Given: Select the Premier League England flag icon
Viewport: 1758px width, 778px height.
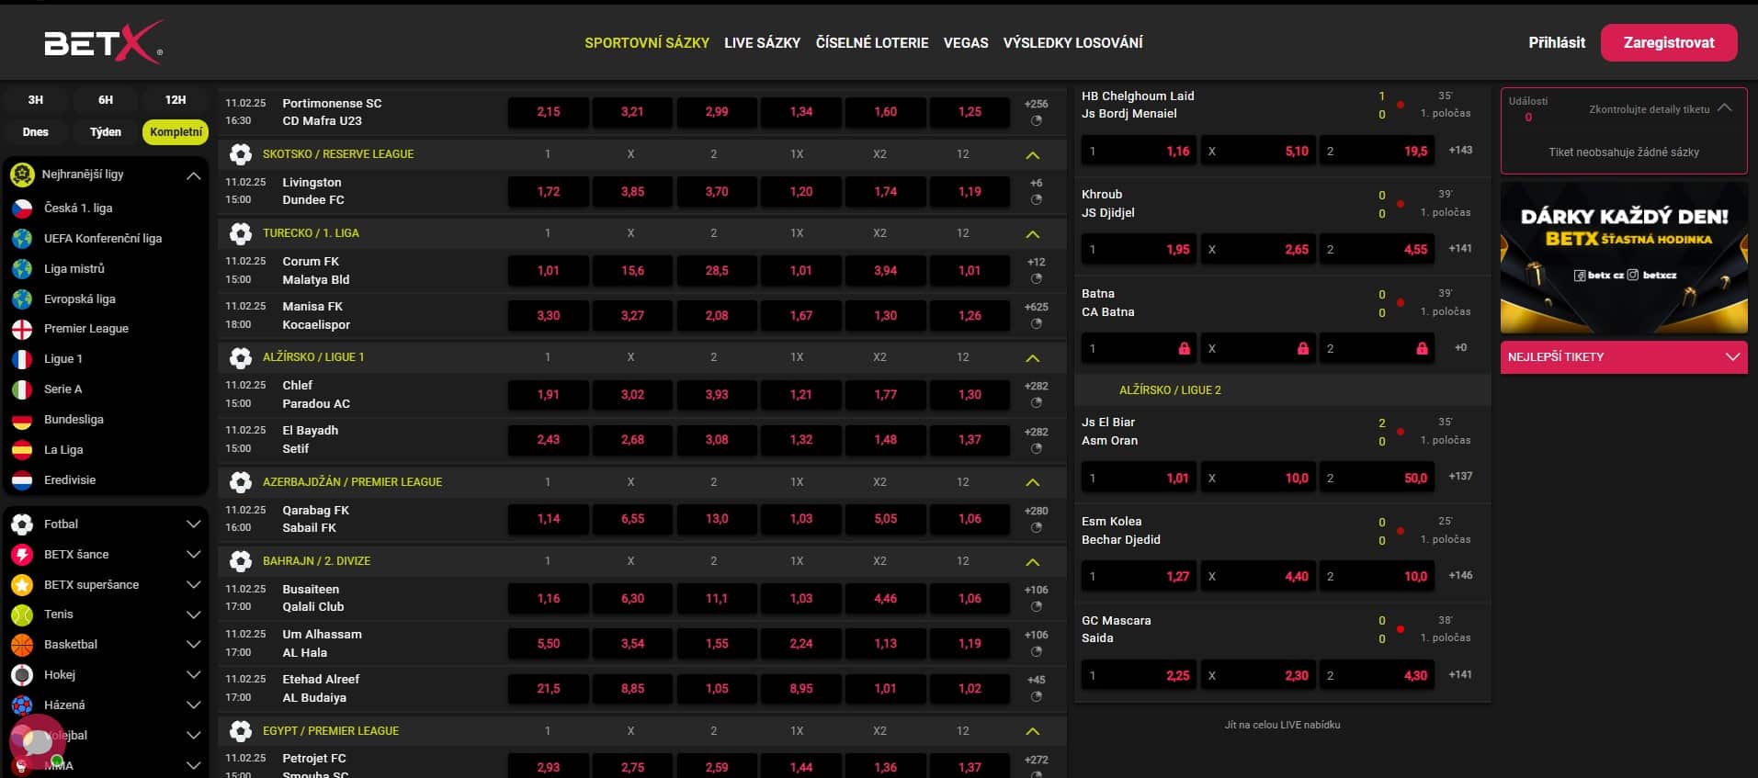Looking at the screenshot, I should pos(22,329).
